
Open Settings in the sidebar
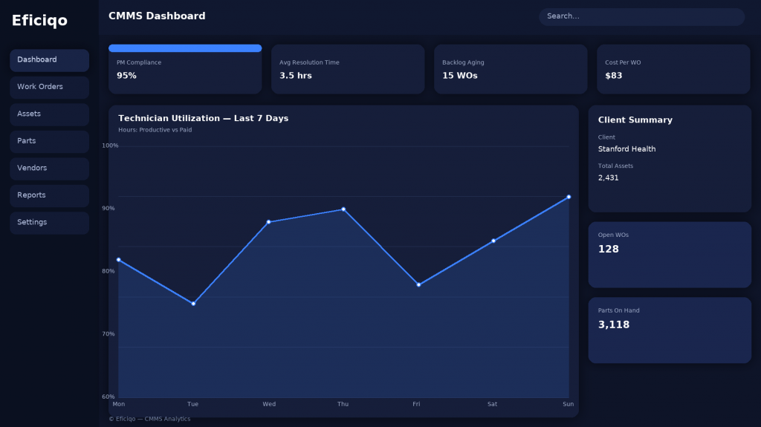pyautogui.click(x=49, y=223)
